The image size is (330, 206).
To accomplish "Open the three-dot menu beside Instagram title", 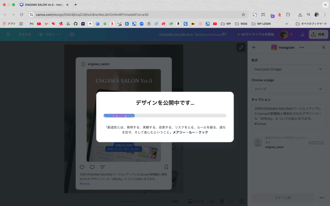I will click(302, 47).
